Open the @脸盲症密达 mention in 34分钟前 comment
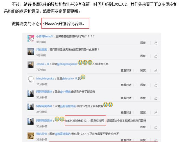This screenshot has height=142, width=179. [68, 106]
